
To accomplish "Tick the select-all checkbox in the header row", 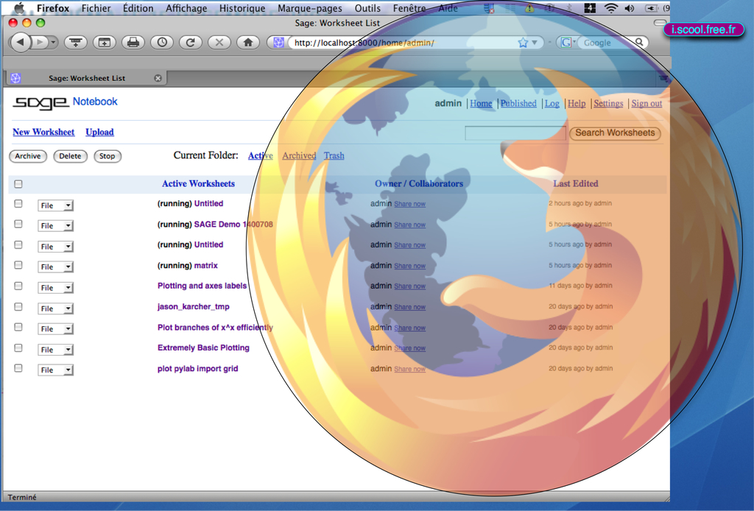I will click(18, 183).
